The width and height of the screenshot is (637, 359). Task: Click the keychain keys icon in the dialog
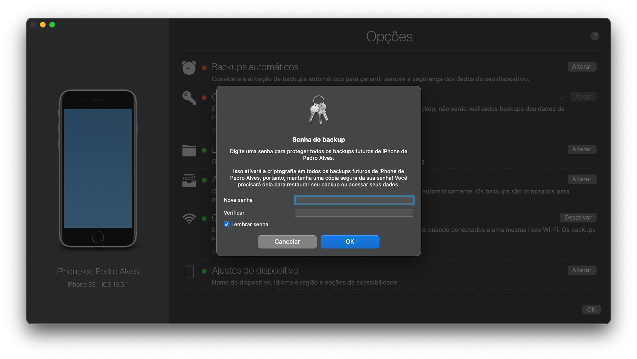318,110
